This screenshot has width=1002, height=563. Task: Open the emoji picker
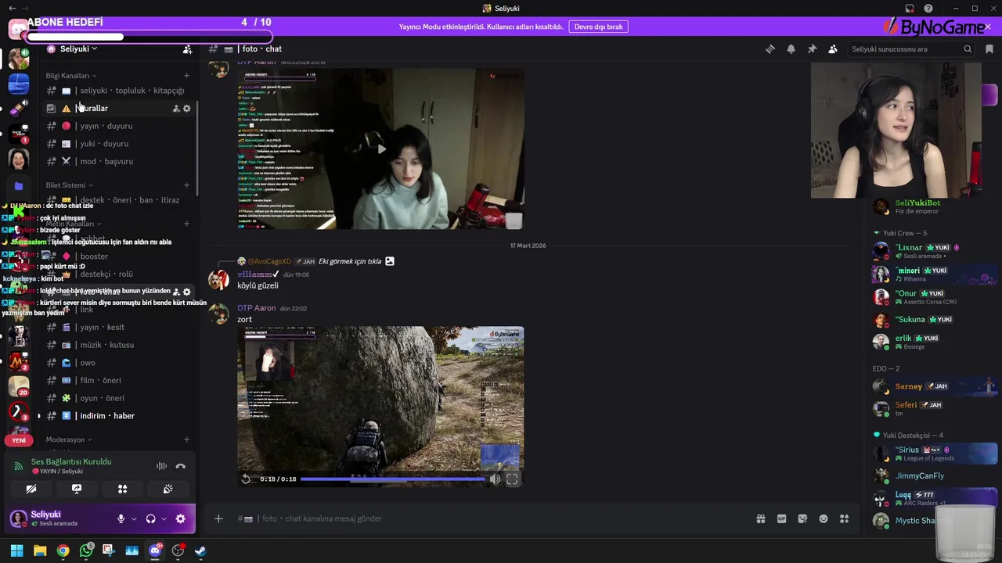click(x=824, y=518)
